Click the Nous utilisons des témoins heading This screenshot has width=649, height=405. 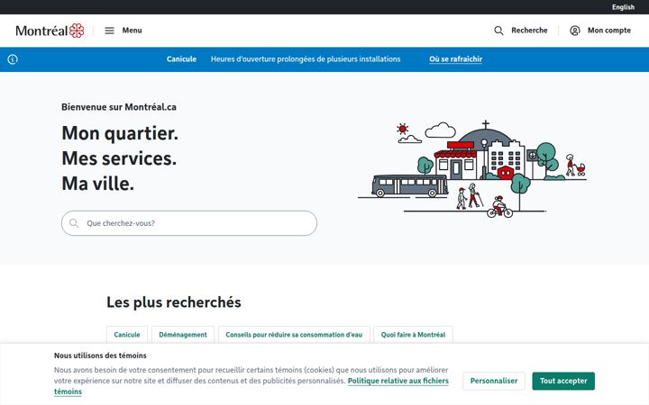tap(100, 355)
